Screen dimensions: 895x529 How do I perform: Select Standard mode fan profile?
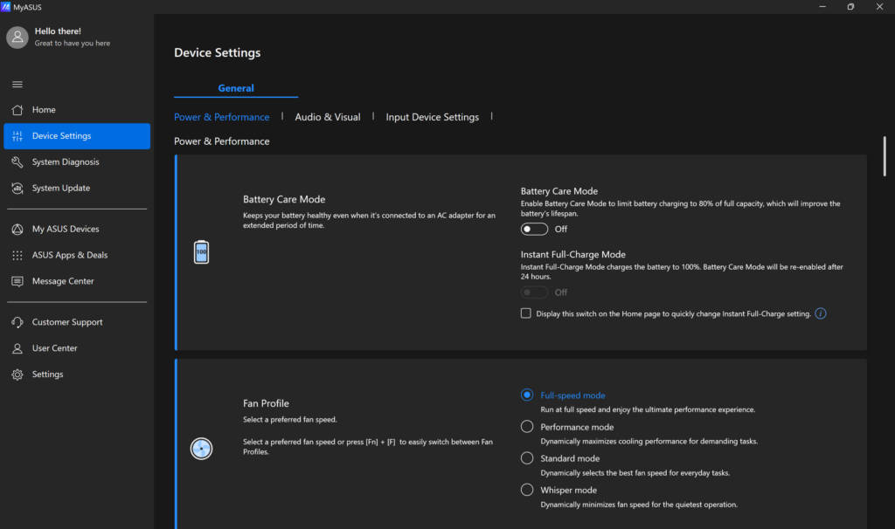(527, 458)
